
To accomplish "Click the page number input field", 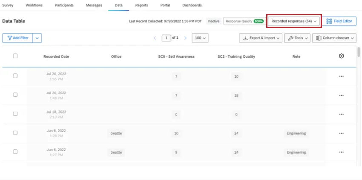I will (x=167, y=38).
